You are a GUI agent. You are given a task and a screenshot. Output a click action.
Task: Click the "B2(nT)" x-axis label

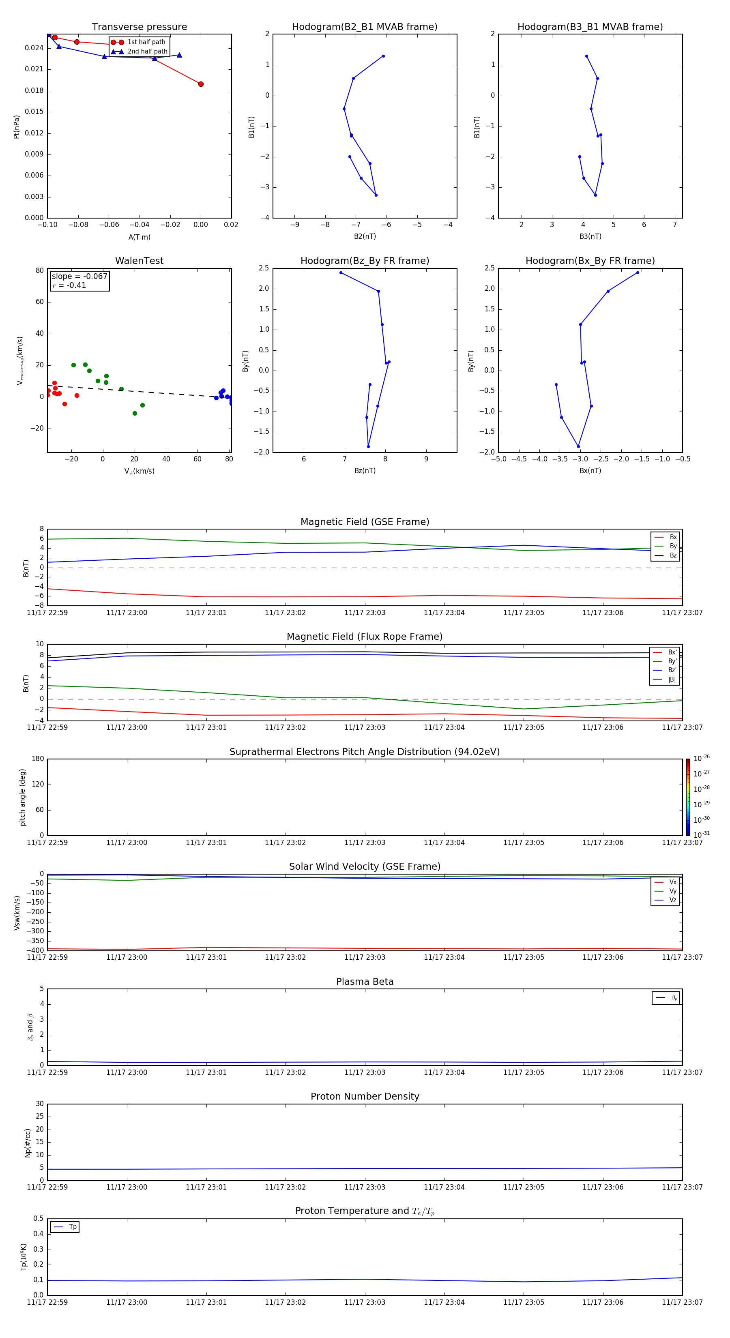point(365,236)
